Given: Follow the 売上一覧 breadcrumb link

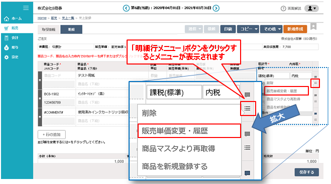Looking at the screenshot, I should (x=68, y=18).
